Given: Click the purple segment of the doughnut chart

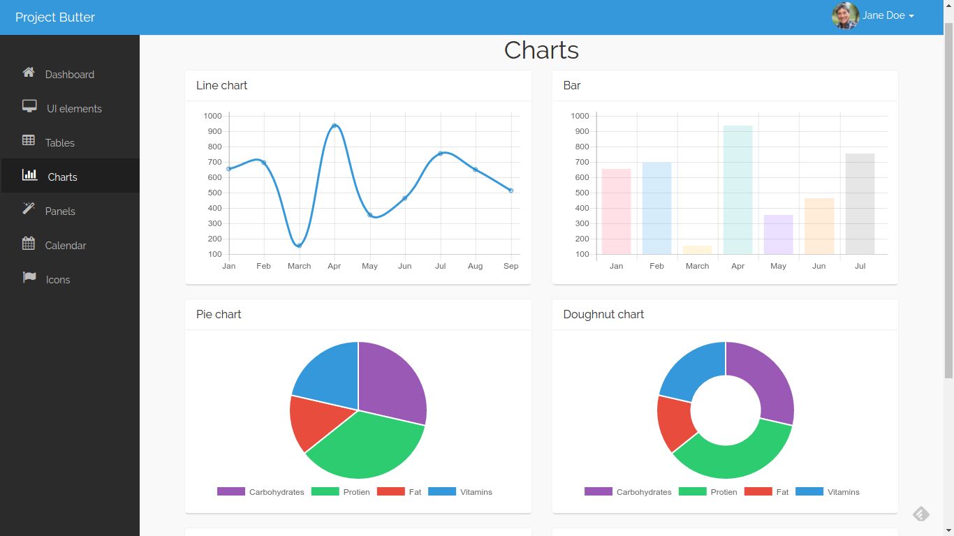Looking at the screenshot, I should pyautogui.click(x=768, y=380).
